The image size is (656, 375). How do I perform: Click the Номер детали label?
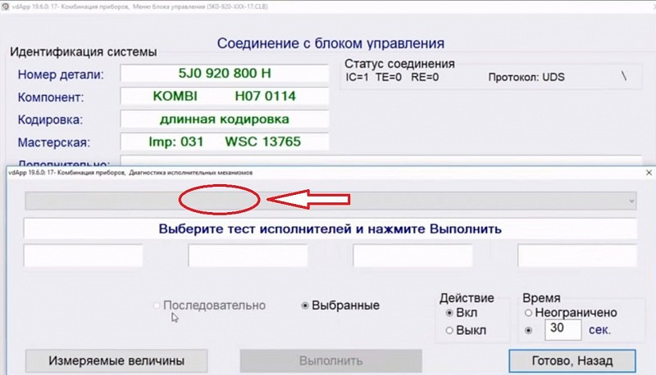click(x=61, y=75)
